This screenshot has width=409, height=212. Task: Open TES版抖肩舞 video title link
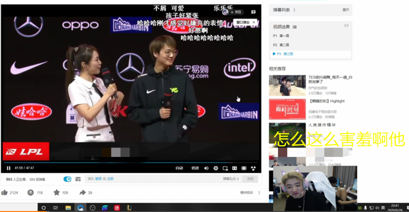click(x=330, y=79)
